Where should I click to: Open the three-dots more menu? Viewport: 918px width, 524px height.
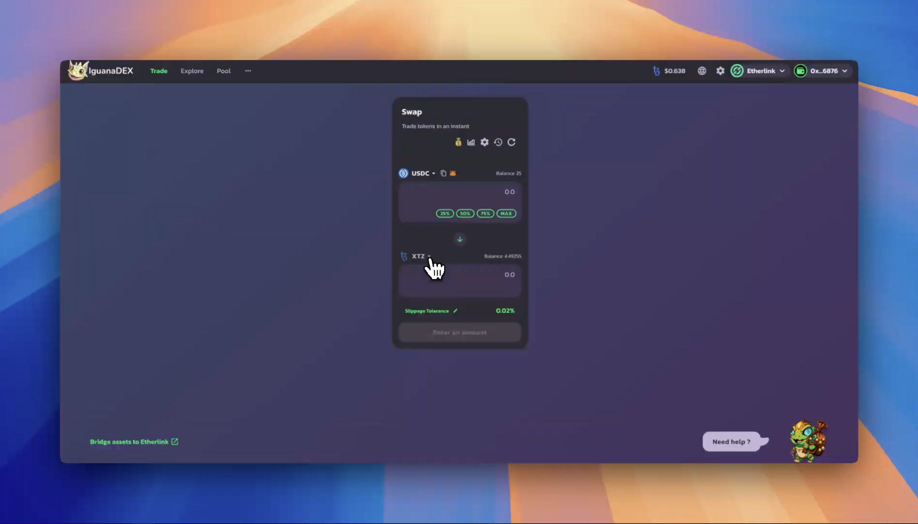248,71
